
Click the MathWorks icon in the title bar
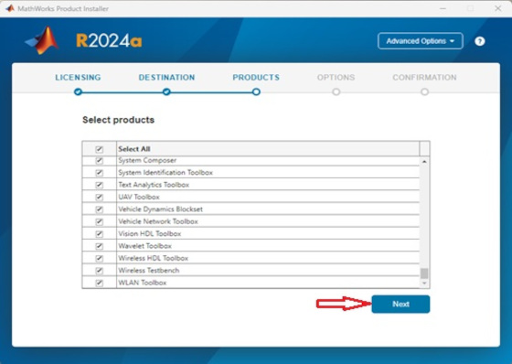point(10,8)
